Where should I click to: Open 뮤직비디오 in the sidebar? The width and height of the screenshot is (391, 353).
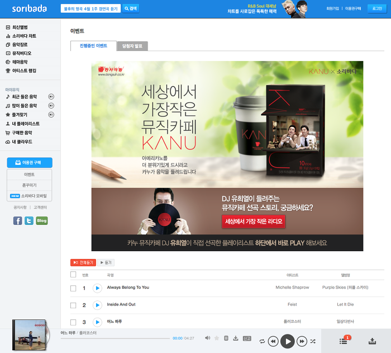pyautogui.click(x=18, y=53)
